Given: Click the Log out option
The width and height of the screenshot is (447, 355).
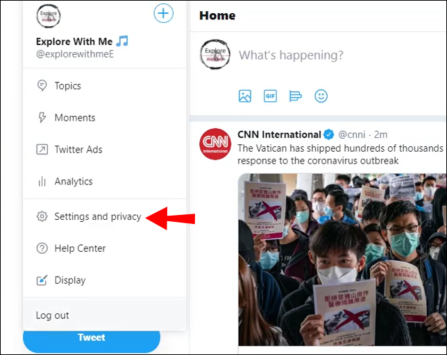Looking at the screenshot, I should pos(53,315).
